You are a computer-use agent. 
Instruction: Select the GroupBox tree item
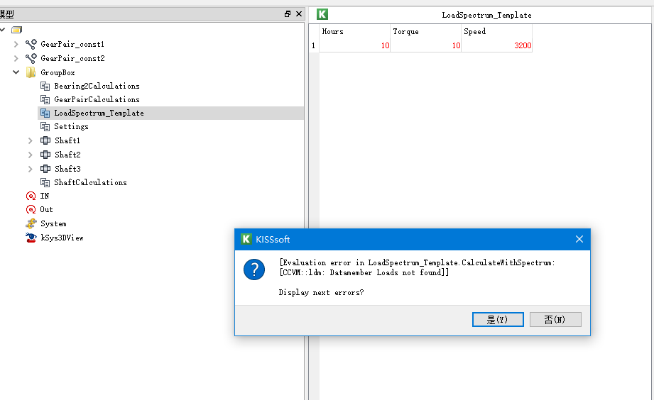(x=58, y=72)
